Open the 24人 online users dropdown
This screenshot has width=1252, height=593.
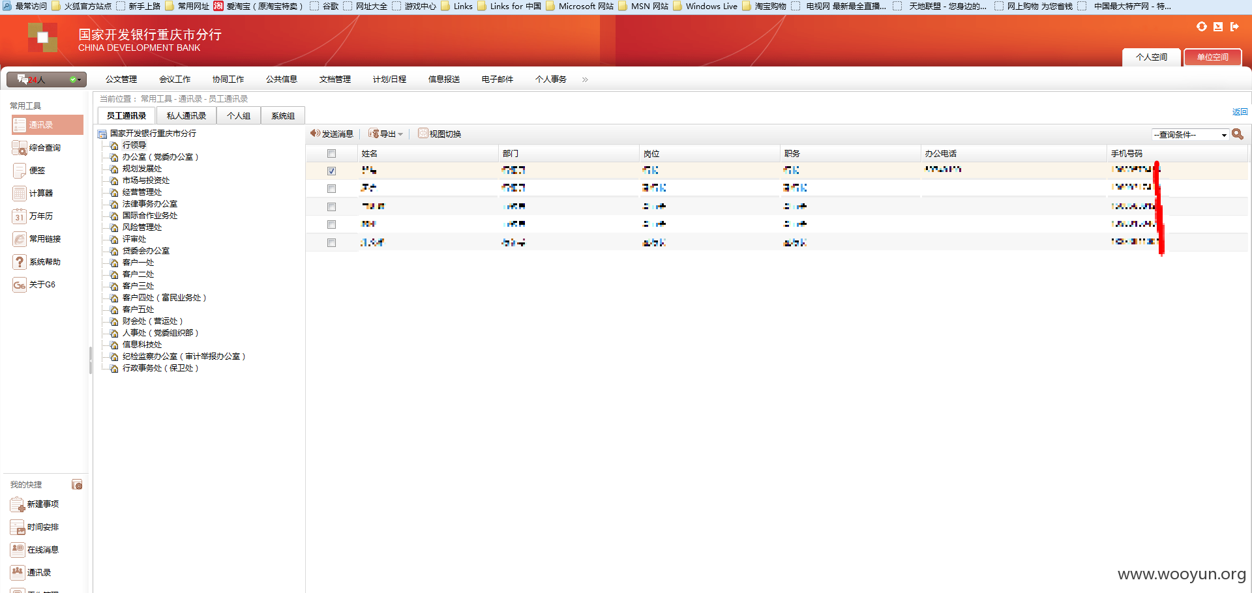tap(46, 80)
